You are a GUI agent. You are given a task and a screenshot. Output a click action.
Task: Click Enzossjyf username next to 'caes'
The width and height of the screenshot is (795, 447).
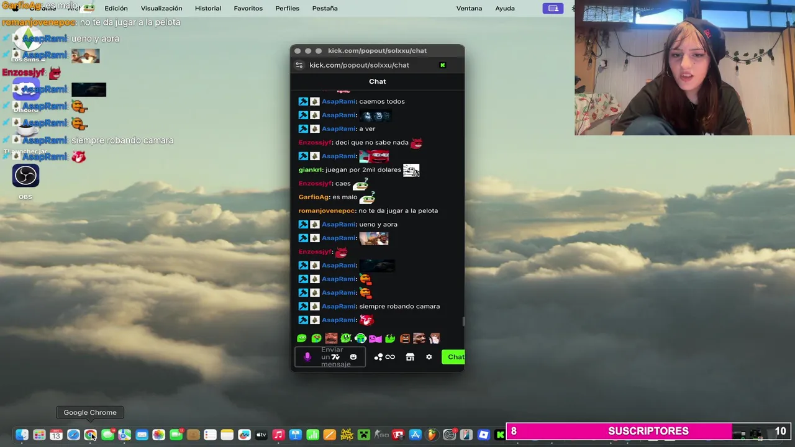316,183
